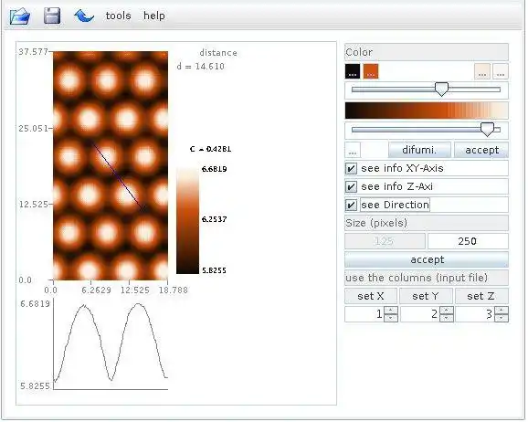Click the 'd = 14.610' distance readout

pyautogui.click(x=201, y=66)
